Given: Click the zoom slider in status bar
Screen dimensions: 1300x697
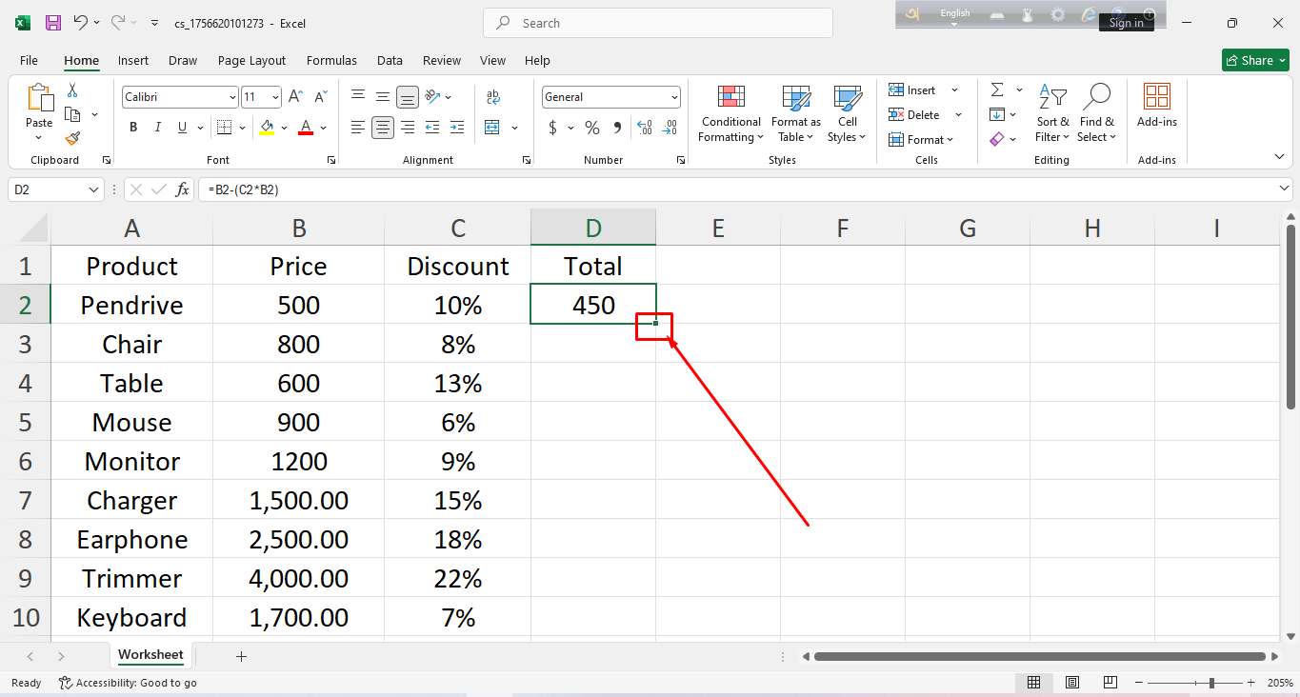Looking at the screenshot, I should [x=1210, y=683].
